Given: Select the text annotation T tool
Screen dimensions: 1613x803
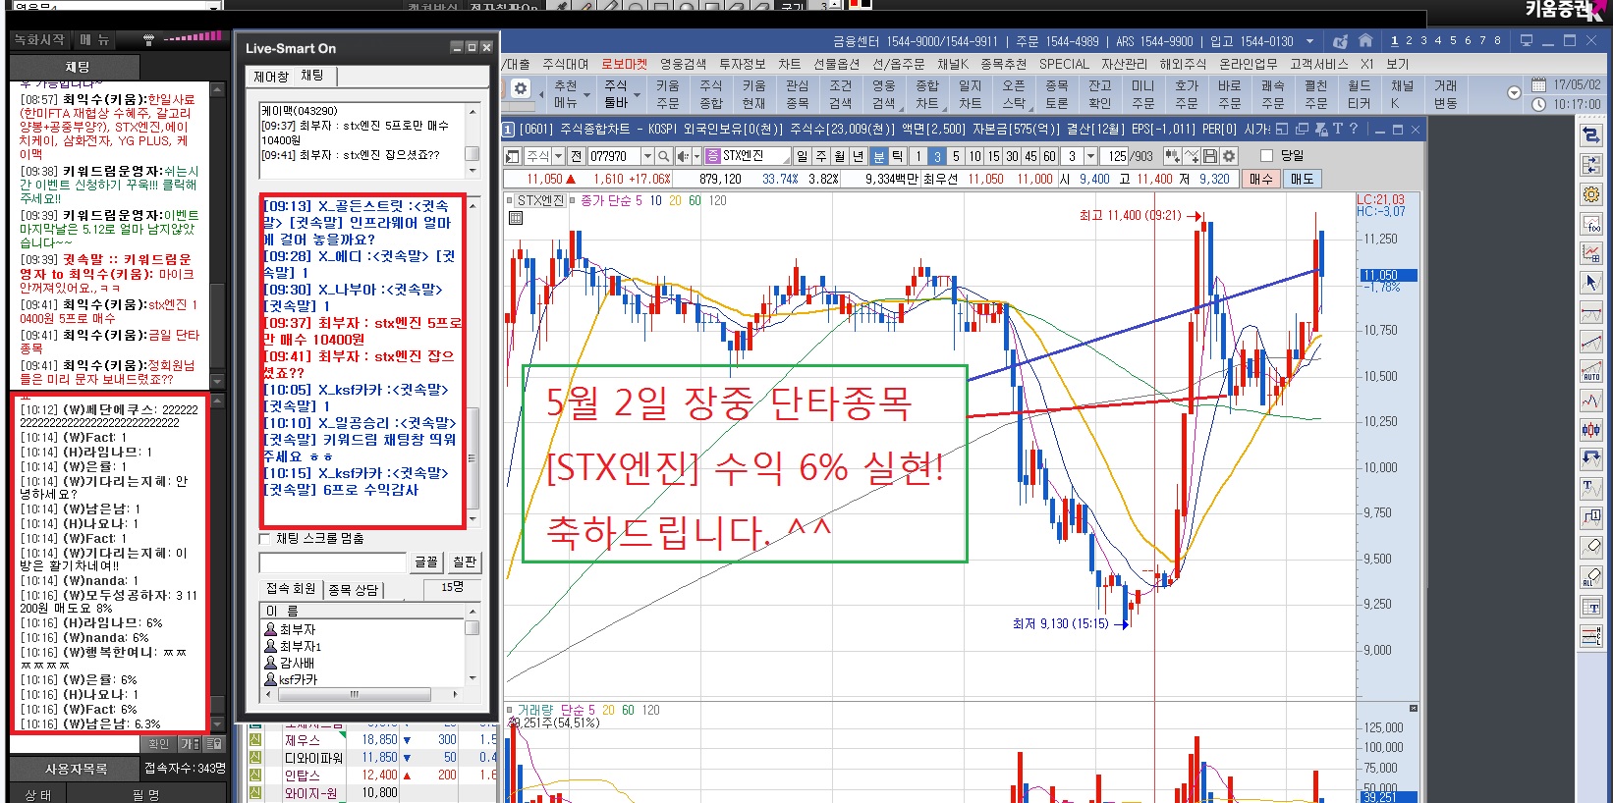Looking at the screenshot, I should (1591, 488).
